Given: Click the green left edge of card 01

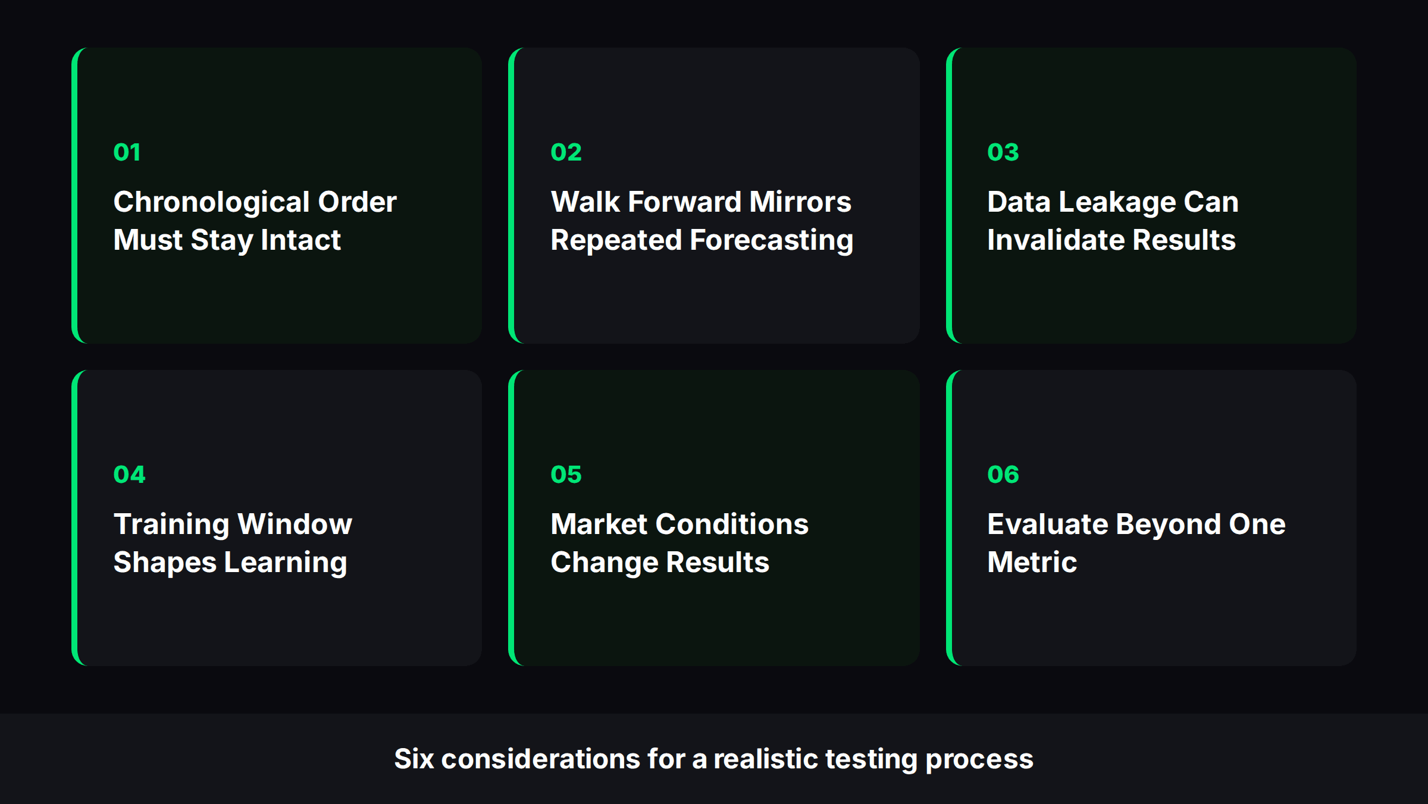Looking at the screenshot, I should coord(74,196).
